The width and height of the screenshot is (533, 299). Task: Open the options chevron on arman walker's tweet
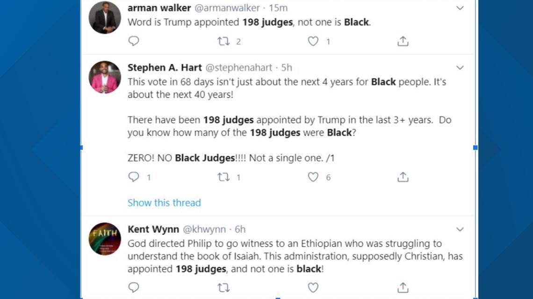(x=460, y=8)
